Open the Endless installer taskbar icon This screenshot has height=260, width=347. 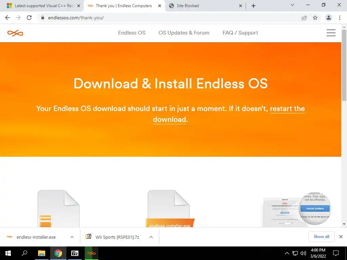coord(91,253)
